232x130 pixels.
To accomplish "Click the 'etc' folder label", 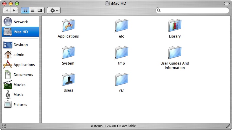I will click(x=121, y=36).
